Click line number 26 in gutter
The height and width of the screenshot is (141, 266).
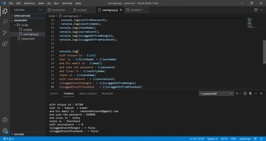coord(52,51)
